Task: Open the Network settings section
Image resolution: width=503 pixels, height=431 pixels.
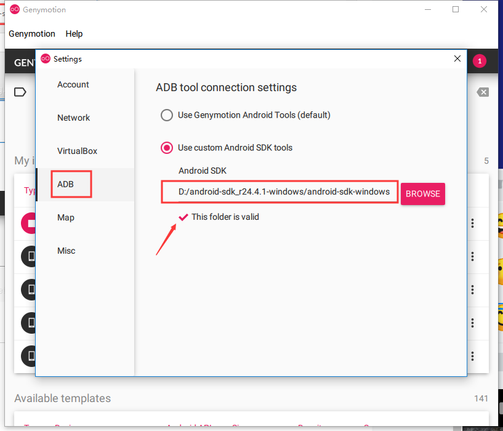Action: [73, 118]
